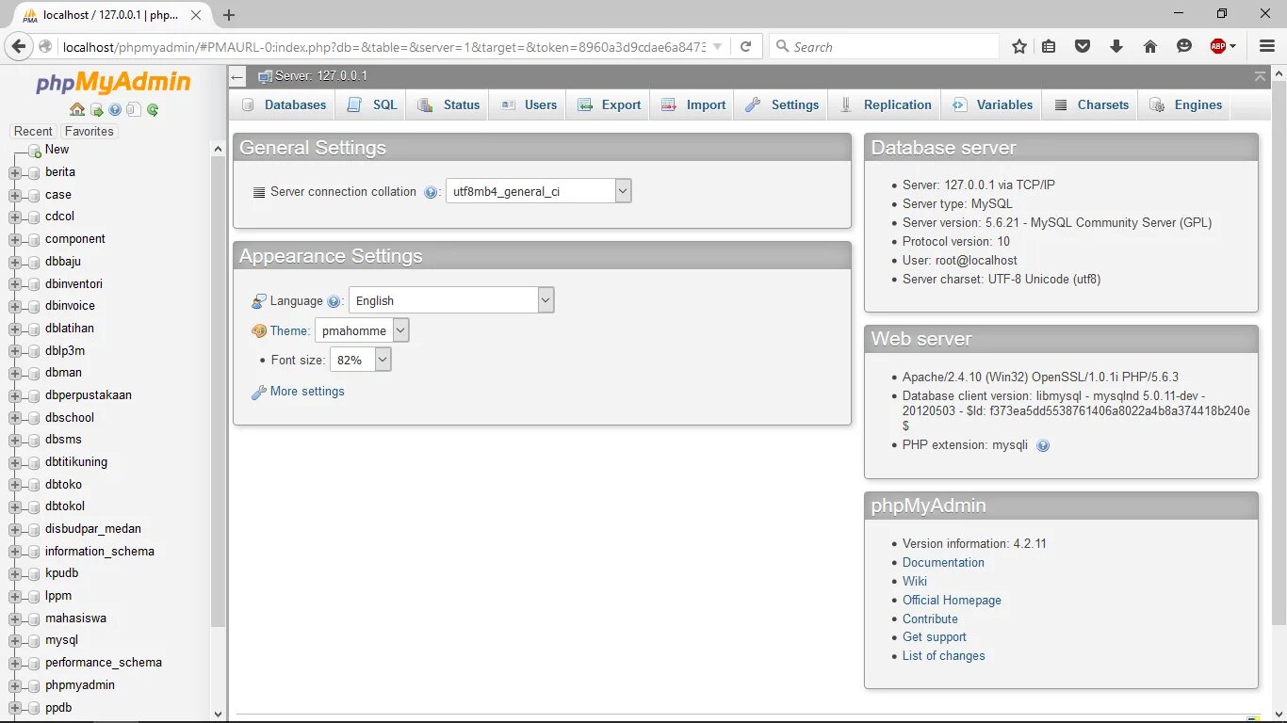Click the phpMyAdmin Home icon in sidebar
Image resolution: width=1287 pixels, height=723 pixels.
coord(77,110)
